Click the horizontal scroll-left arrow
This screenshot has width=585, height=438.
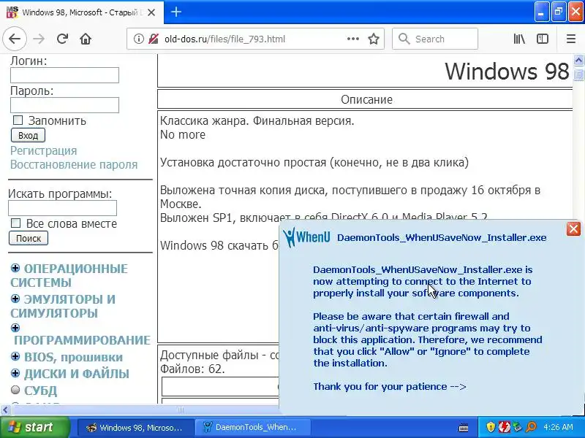[5, 410]
